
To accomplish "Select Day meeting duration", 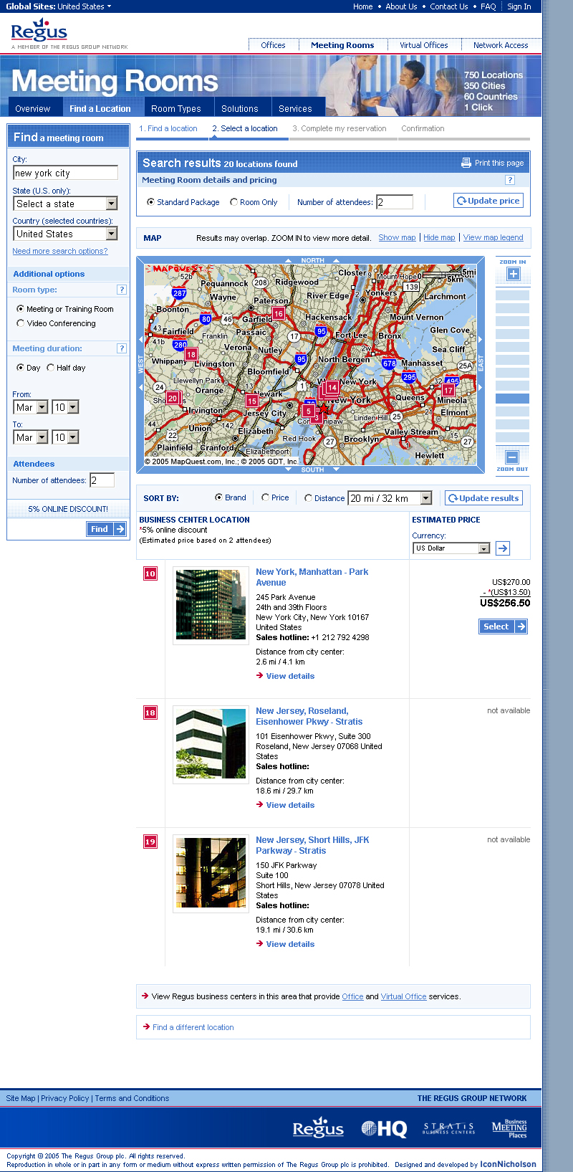I will (x=20, y=368).
